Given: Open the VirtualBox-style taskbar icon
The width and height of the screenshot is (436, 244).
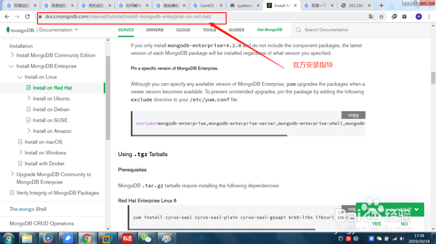Looking at the screenshot, I should coord(107,238).
